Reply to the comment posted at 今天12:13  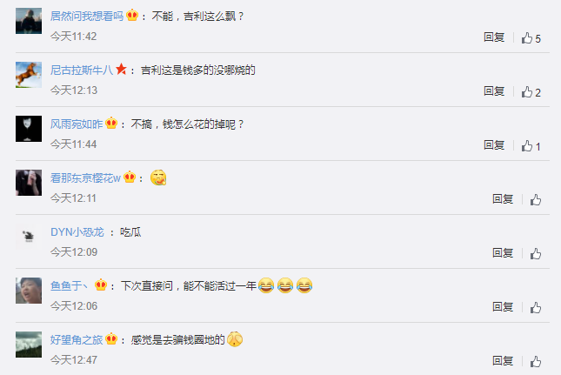[x=494, y=91]
